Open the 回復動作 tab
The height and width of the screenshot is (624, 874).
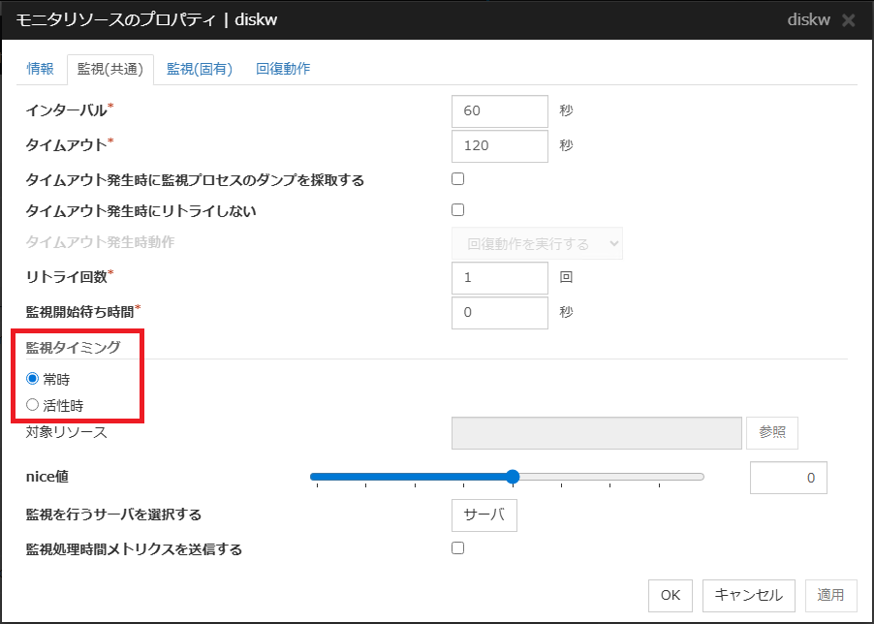[282, 70]
